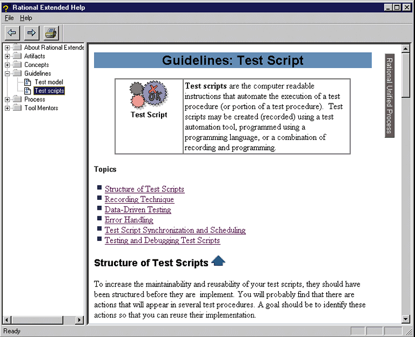Minimize the Rational Extended Help window

pyautogui.click(x=388, y=7)
